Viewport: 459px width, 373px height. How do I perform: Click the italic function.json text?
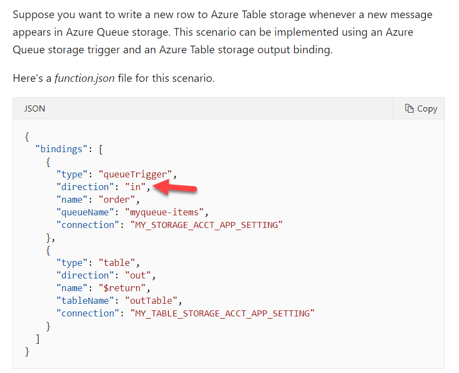[85, 79]
